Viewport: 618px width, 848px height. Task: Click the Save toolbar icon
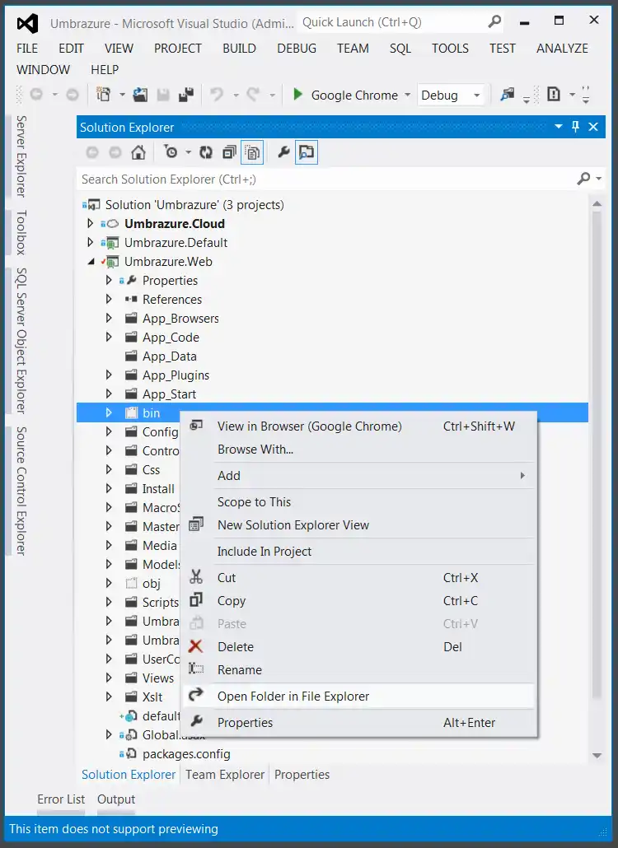(x=163, y=95)
